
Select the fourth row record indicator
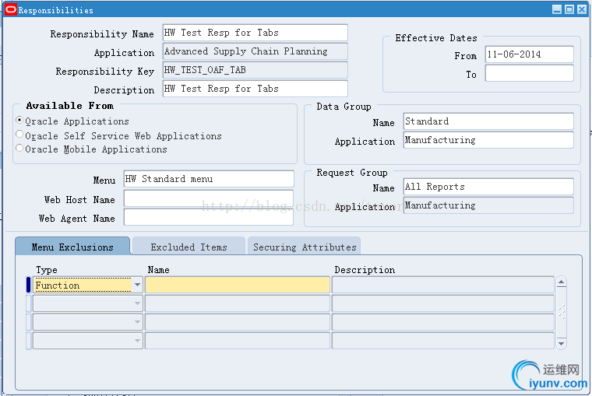click(x=28, y=340)
